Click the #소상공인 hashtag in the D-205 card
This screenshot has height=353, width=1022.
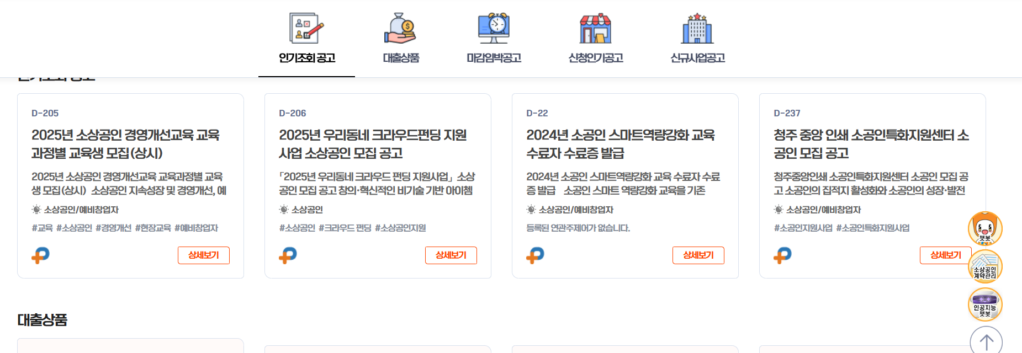74,228
